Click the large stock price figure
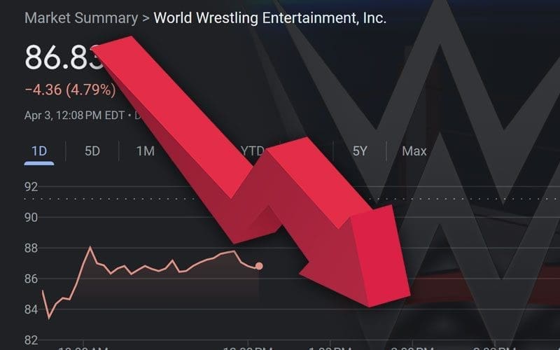Image resolution: width=560 pixels, height=350 pixels. (x=63, y=58)
